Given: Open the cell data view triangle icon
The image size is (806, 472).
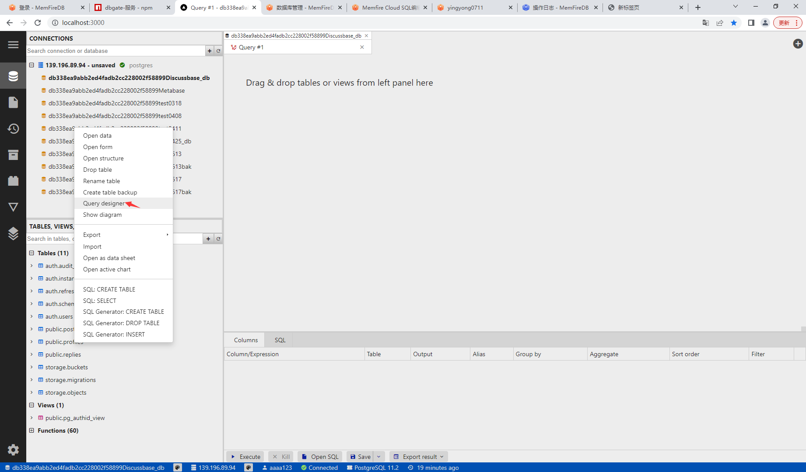Looking at the screenshot, I should point(13,207).
